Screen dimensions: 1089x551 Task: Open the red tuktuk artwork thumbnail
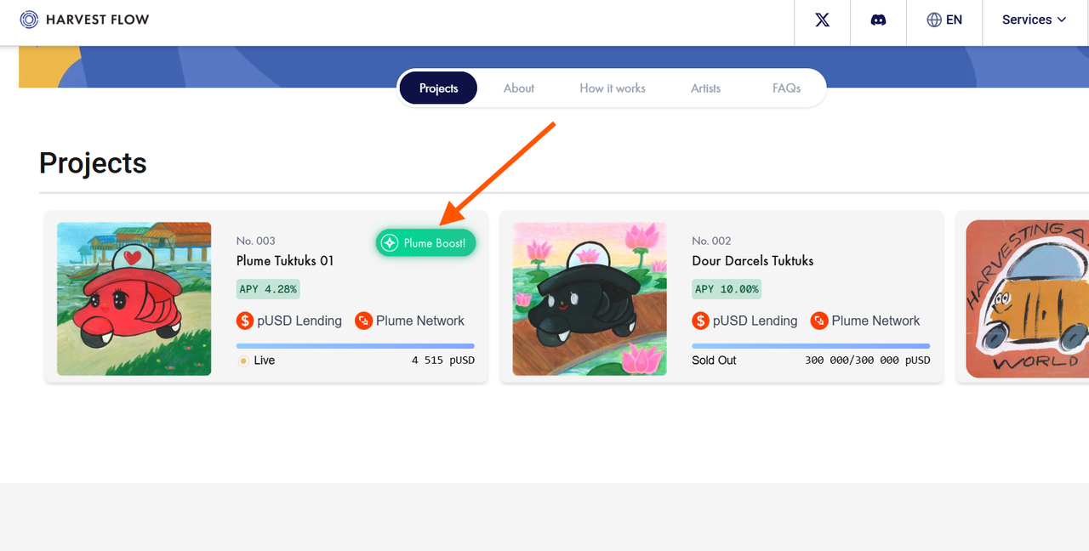134,299
